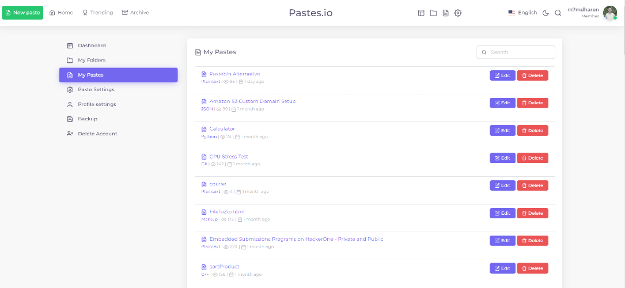Click the document icon in header center
Viewport: 625px width, 288px height.
point(446,13)
